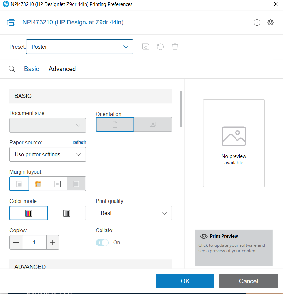Switch to the Advanced tab
This screenshot has width=283, height=294.
(x=62, y=69)
